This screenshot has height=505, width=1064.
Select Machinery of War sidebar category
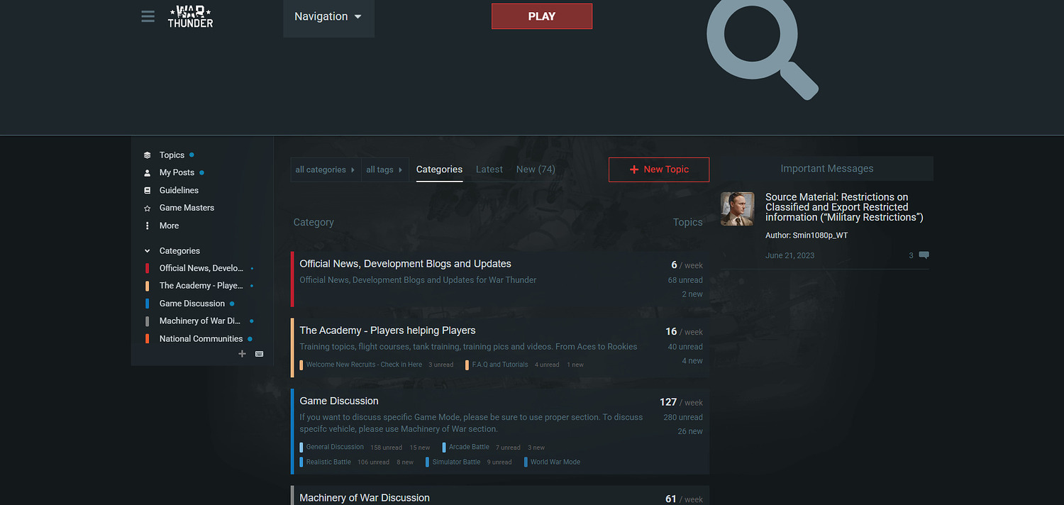(200, 321)
